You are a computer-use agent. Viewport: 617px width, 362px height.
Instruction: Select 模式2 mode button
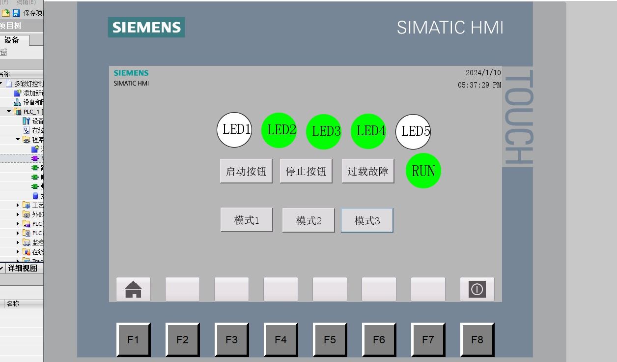308,220
